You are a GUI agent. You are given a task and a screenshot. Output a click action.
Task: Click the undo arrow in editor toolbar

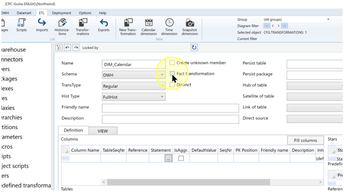tap(68, 47)
